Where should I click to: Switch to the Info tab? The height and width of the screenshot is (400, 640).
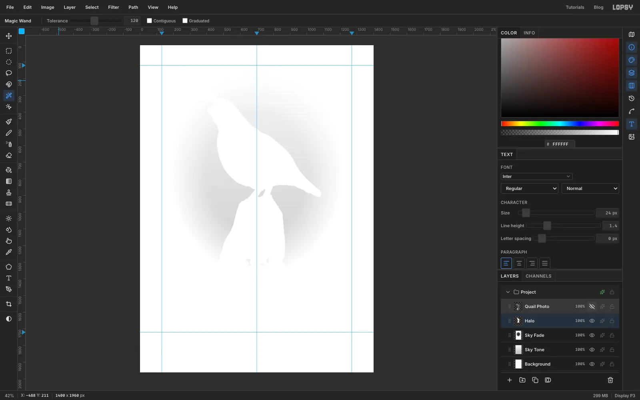pyautogui.click(x=529, y=33)
